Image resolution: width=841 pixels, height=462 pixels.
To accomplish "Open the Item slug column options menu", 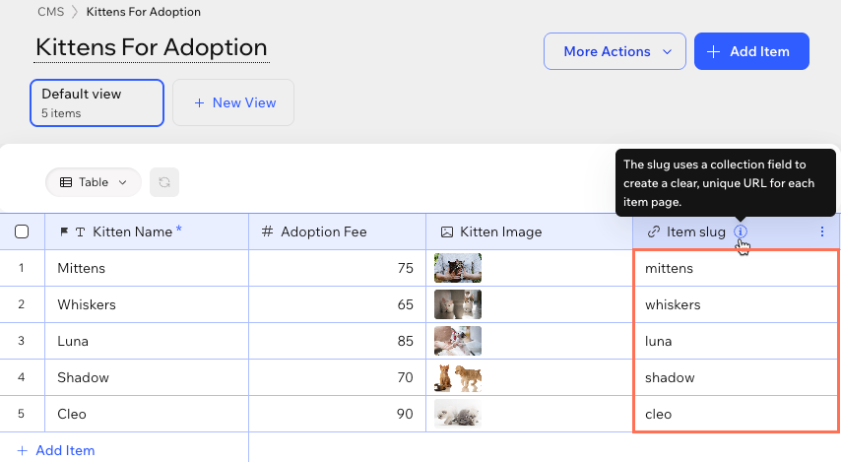I will (x=821, y=231).
